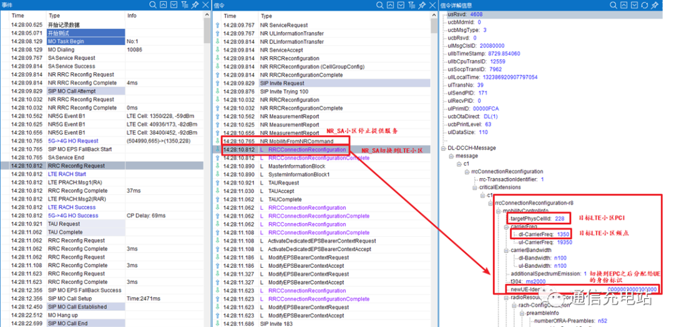Select the SystemInformationBlock1 message
This screenshot has width=674, height=327.
tap(323, 174)
